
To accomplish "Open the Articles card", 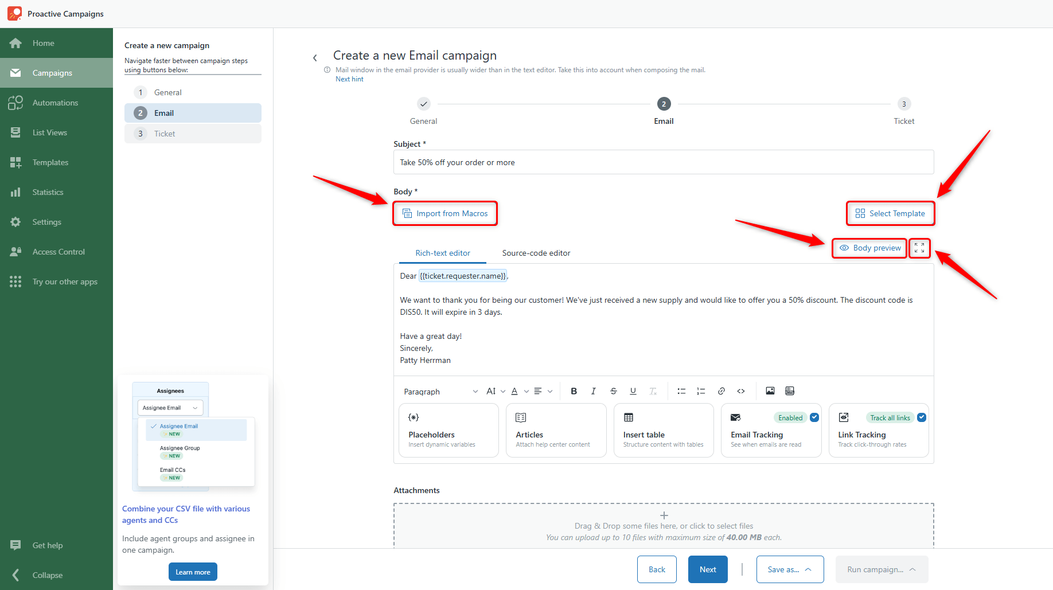I will [x=556, y=430].
